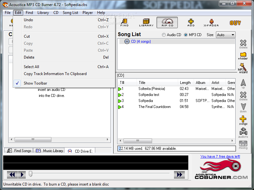Open the Library toolbar icon
254x190 pixels.
coord(146,22)
